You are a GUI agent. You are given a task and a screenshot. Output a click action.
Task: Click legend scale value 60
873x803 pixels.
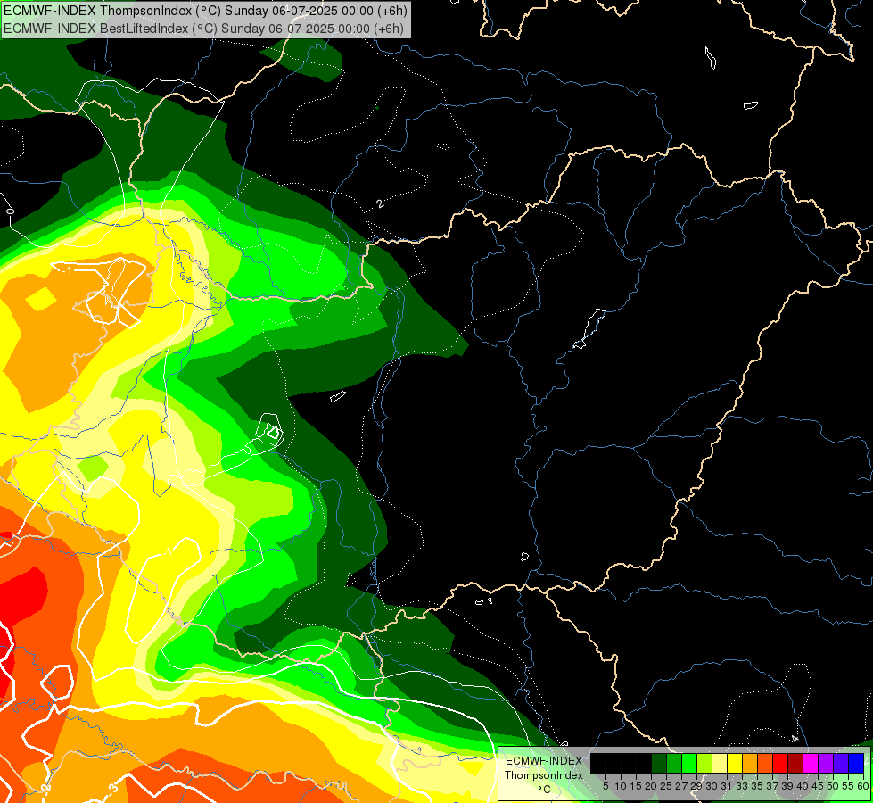(x=862, y=786)
